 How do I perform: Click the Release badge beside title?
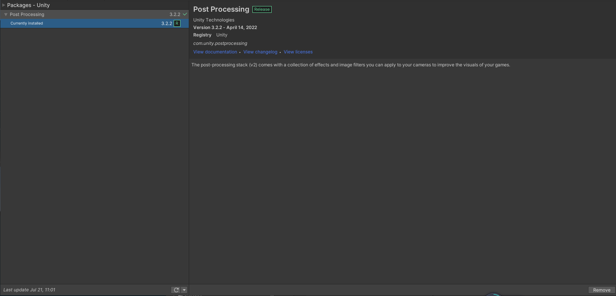[262, 9]
